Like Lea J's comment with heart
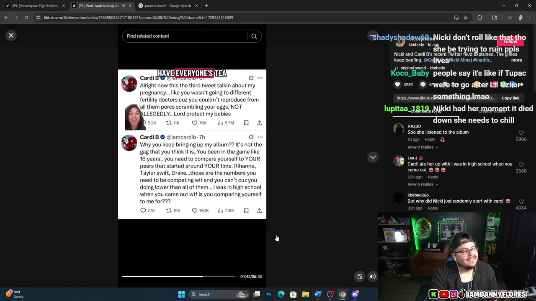536x301 pixels. pos(521,165)
